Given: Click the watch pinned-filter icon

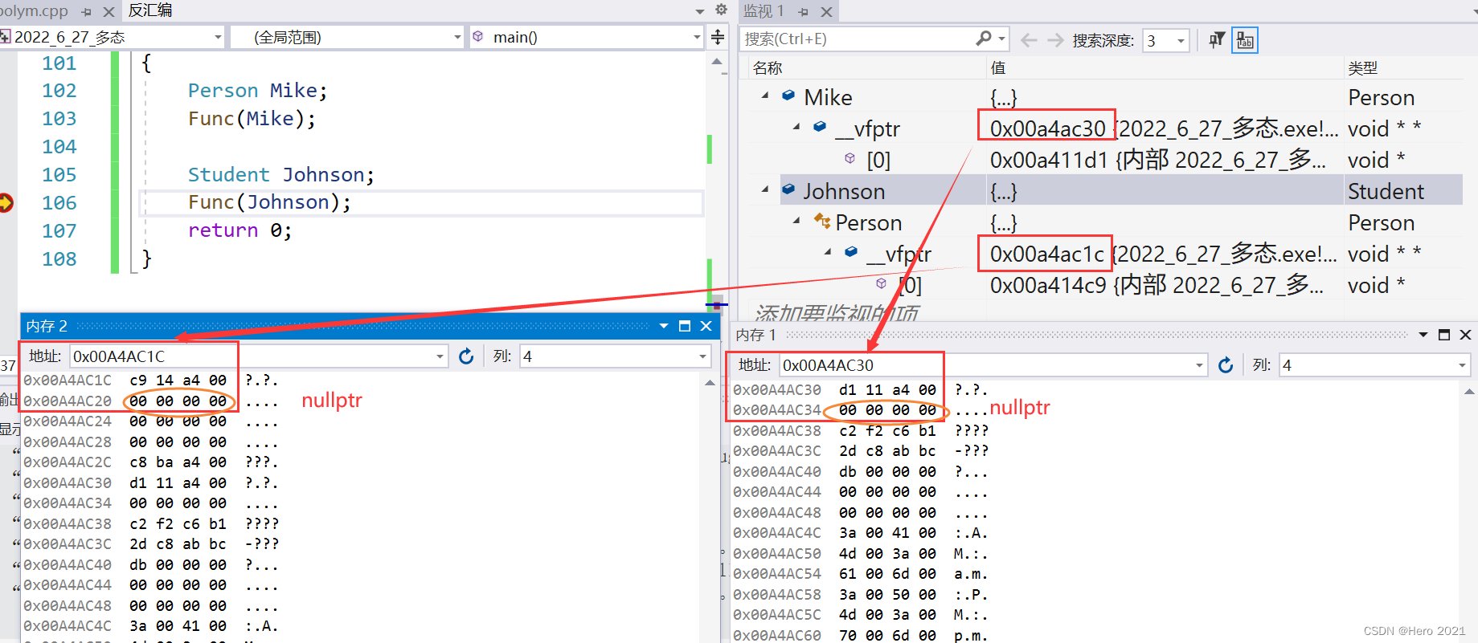Looking at the screenshot, I should point(1217,39).
